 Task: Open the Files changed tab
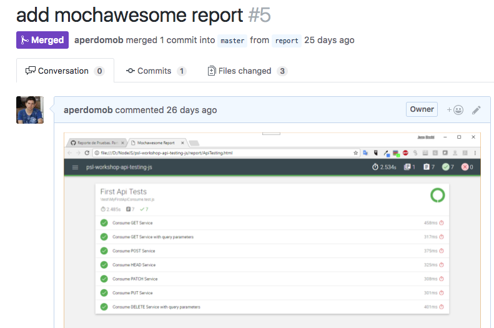tap(247, 71)
